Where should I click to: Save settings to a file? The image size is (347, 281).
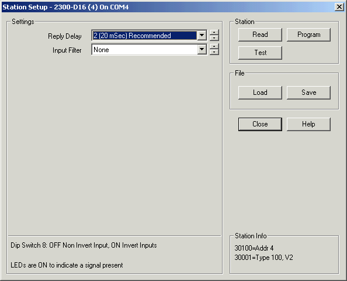[308, 92]
